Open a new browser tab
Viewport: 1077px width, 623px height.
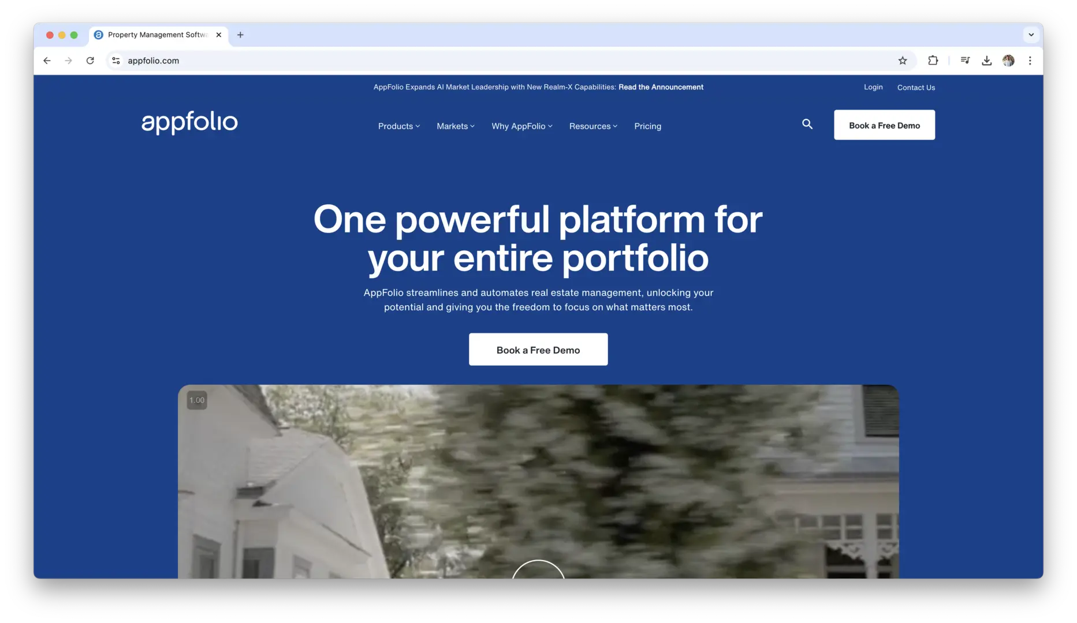pos(240,35)
